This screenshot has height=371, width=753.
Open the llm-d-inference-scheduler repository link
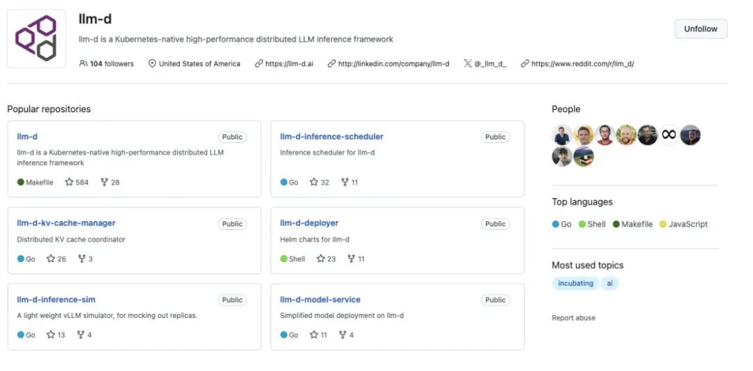331,137
